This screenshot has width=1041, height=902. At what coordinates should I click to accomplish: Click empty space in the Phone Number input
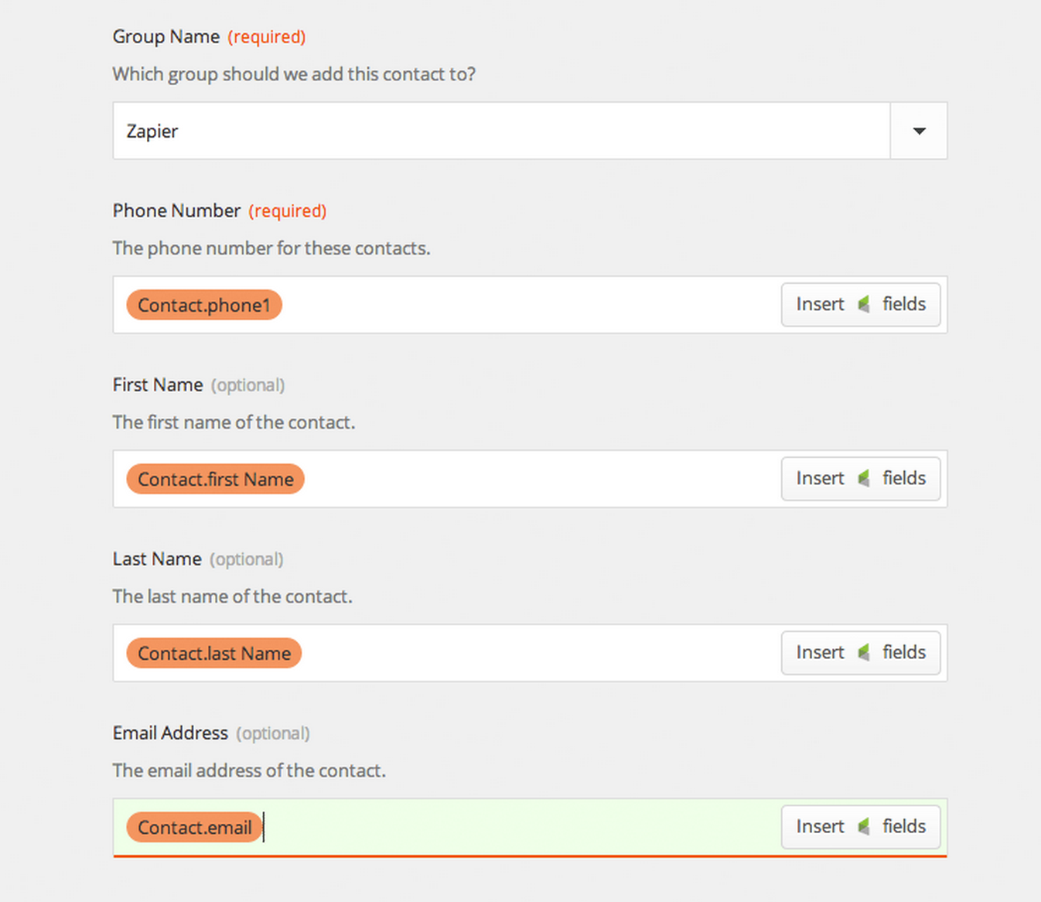[x=530, y=305]
